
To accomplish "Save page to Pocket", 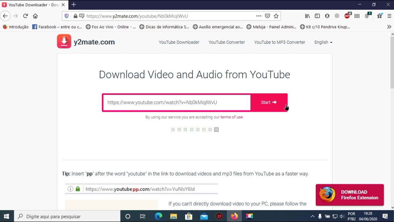I will [x=267, y=16].
